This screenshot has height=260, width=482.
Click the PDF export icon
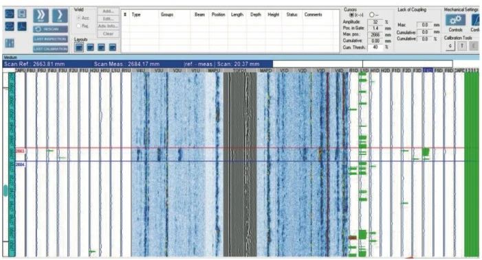[x=21, y=27]
